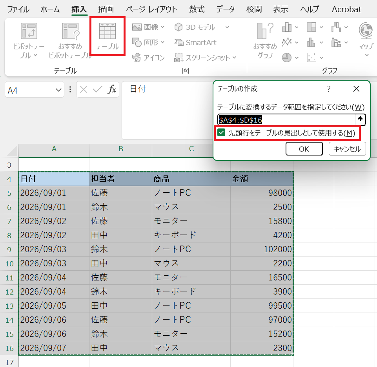Insert a combo chart
This screenshot has height=367, width=377.
pos(336,42)
